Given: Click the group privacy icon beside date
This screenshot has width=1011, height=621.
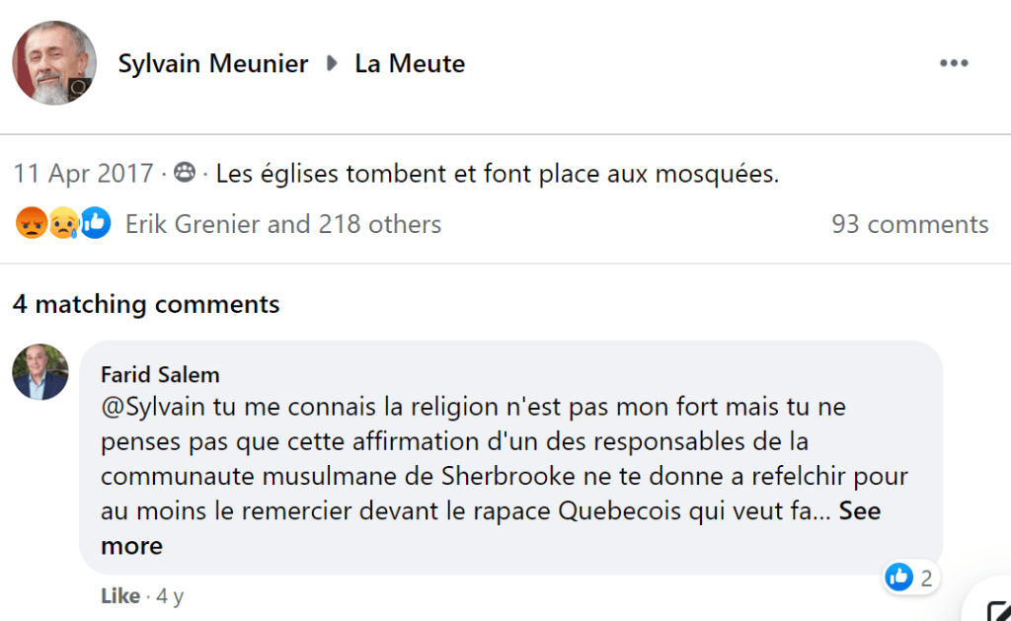Looking at the screenshot, I should [x=184, y=175].
